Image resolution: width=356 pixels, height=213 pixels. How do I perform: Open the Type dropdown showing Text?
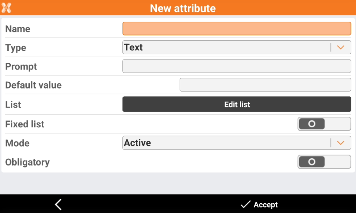pos(227,47)
